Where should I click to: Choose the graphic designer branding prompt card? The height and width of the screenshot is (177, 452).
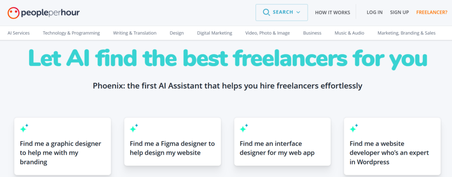63,146
